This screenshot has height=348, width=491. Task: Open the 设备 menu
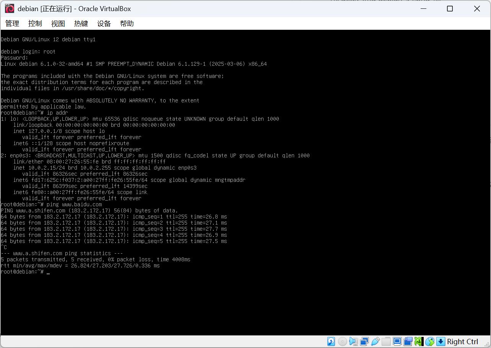point(104,24)
